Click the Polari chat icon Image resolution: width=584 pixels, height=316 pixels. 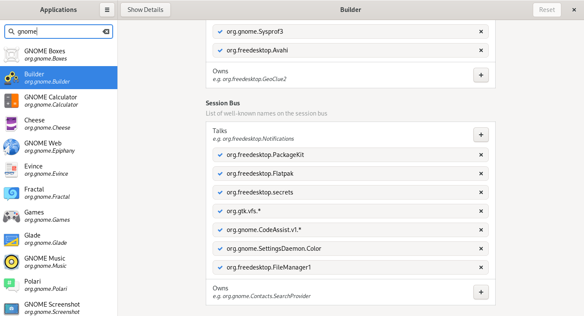pyautogui.click(x=12, y=285)
